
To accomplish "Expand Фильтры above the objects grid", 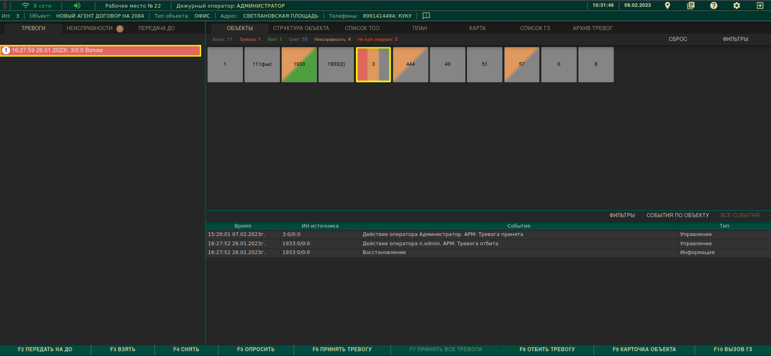I will (735, 39).
